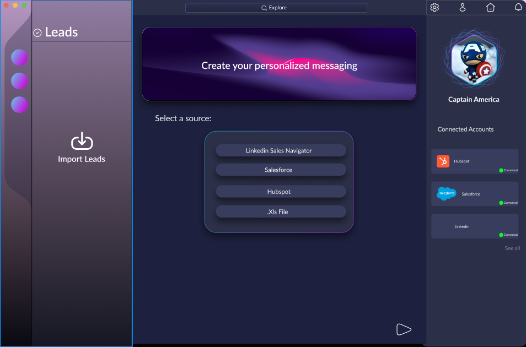Click the Captain America username
The width and height of the screenshot is (526, 347).
pos(474,99)
